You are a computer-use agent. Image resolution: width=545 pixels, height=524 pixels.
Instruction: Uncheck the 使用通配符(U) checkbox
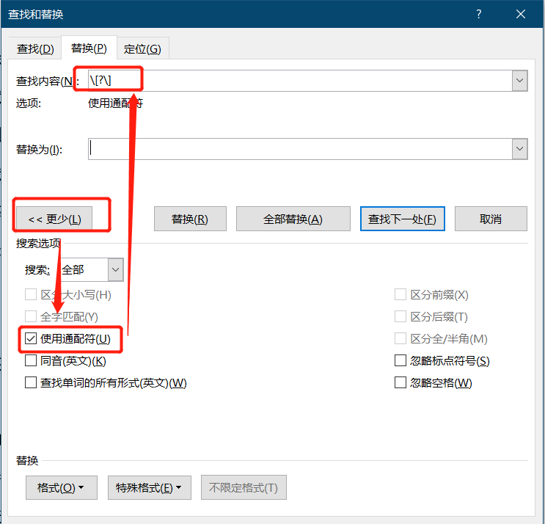point(31,339)
